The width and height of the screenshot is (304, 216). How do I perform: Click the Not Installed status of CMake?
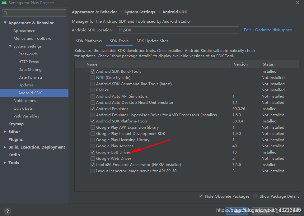coord(273,90)
